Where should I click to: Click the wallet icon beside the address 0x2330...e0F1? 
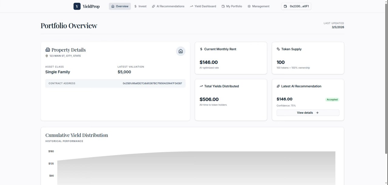coord(285,6)
